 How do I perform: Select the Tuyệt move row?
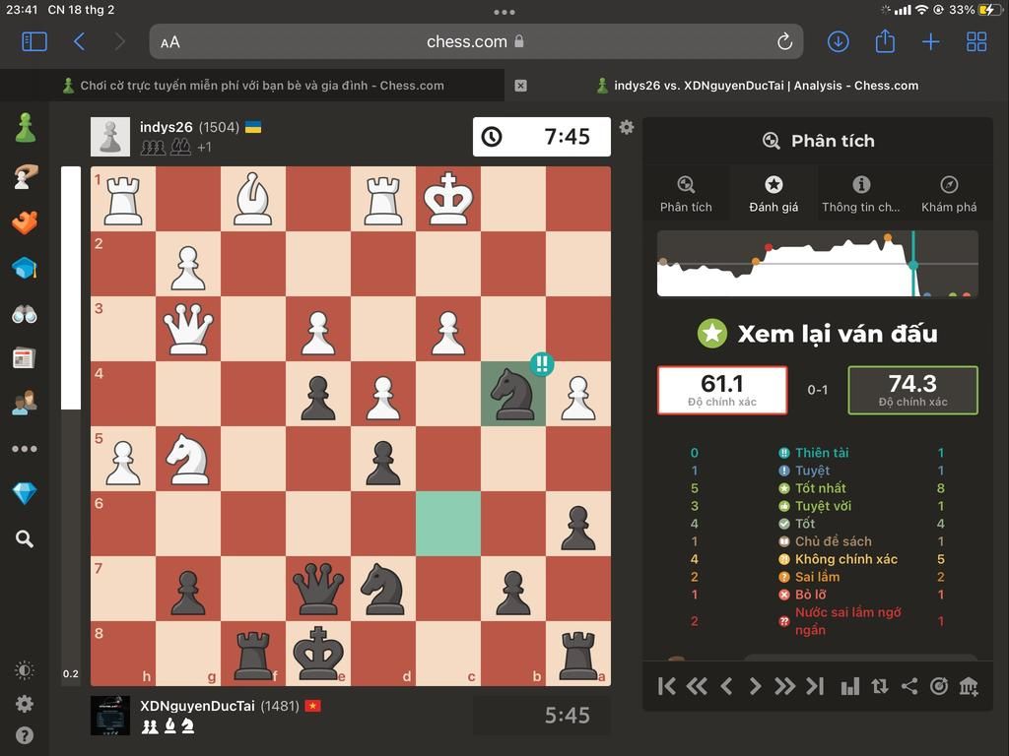[817, 471]
